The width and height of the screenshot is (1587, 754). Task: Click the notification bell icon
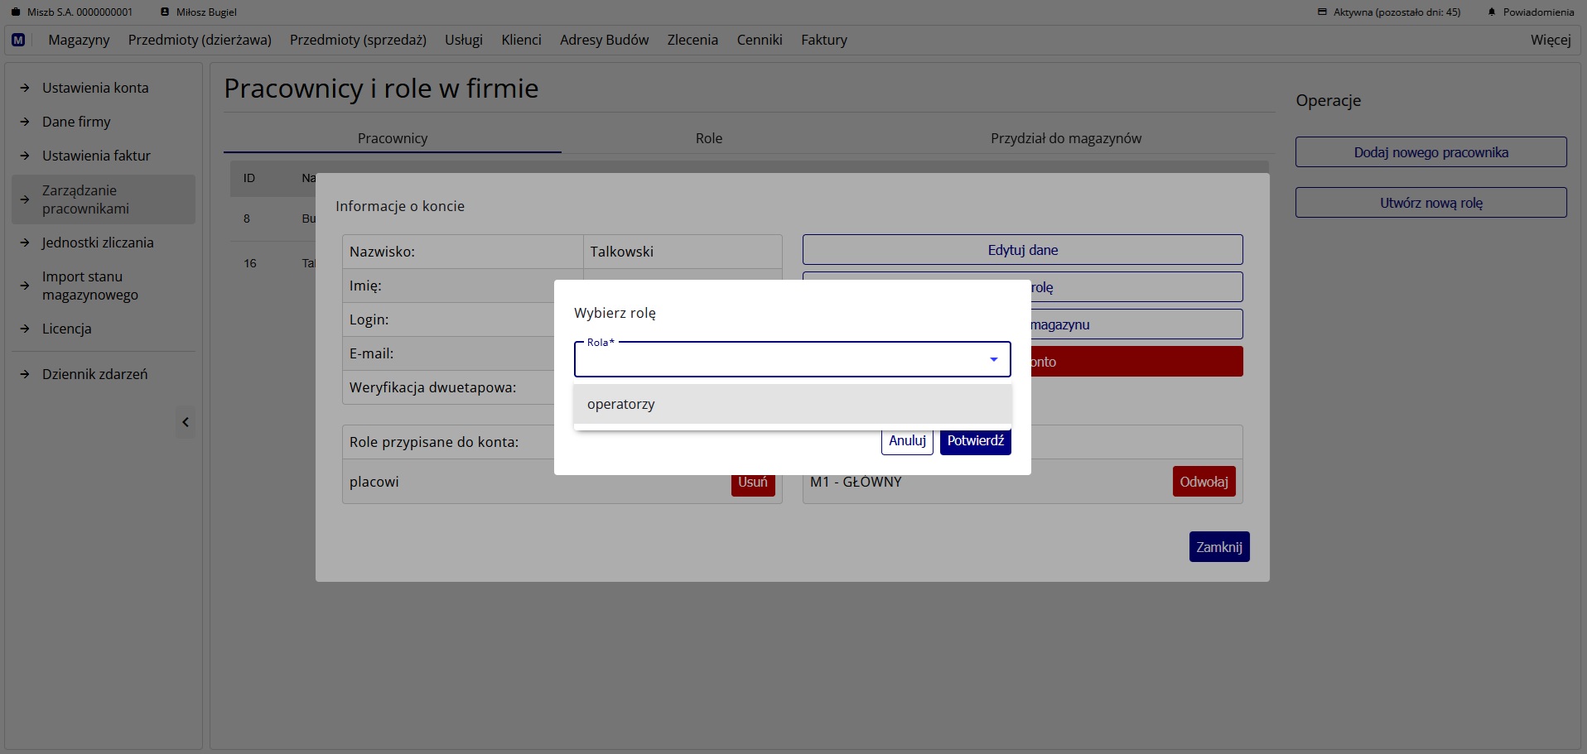coord(1492,12)
